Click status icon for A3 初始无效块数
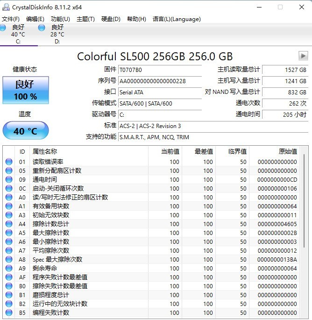This screenshot has height=320, width=312. click(9, 215)
